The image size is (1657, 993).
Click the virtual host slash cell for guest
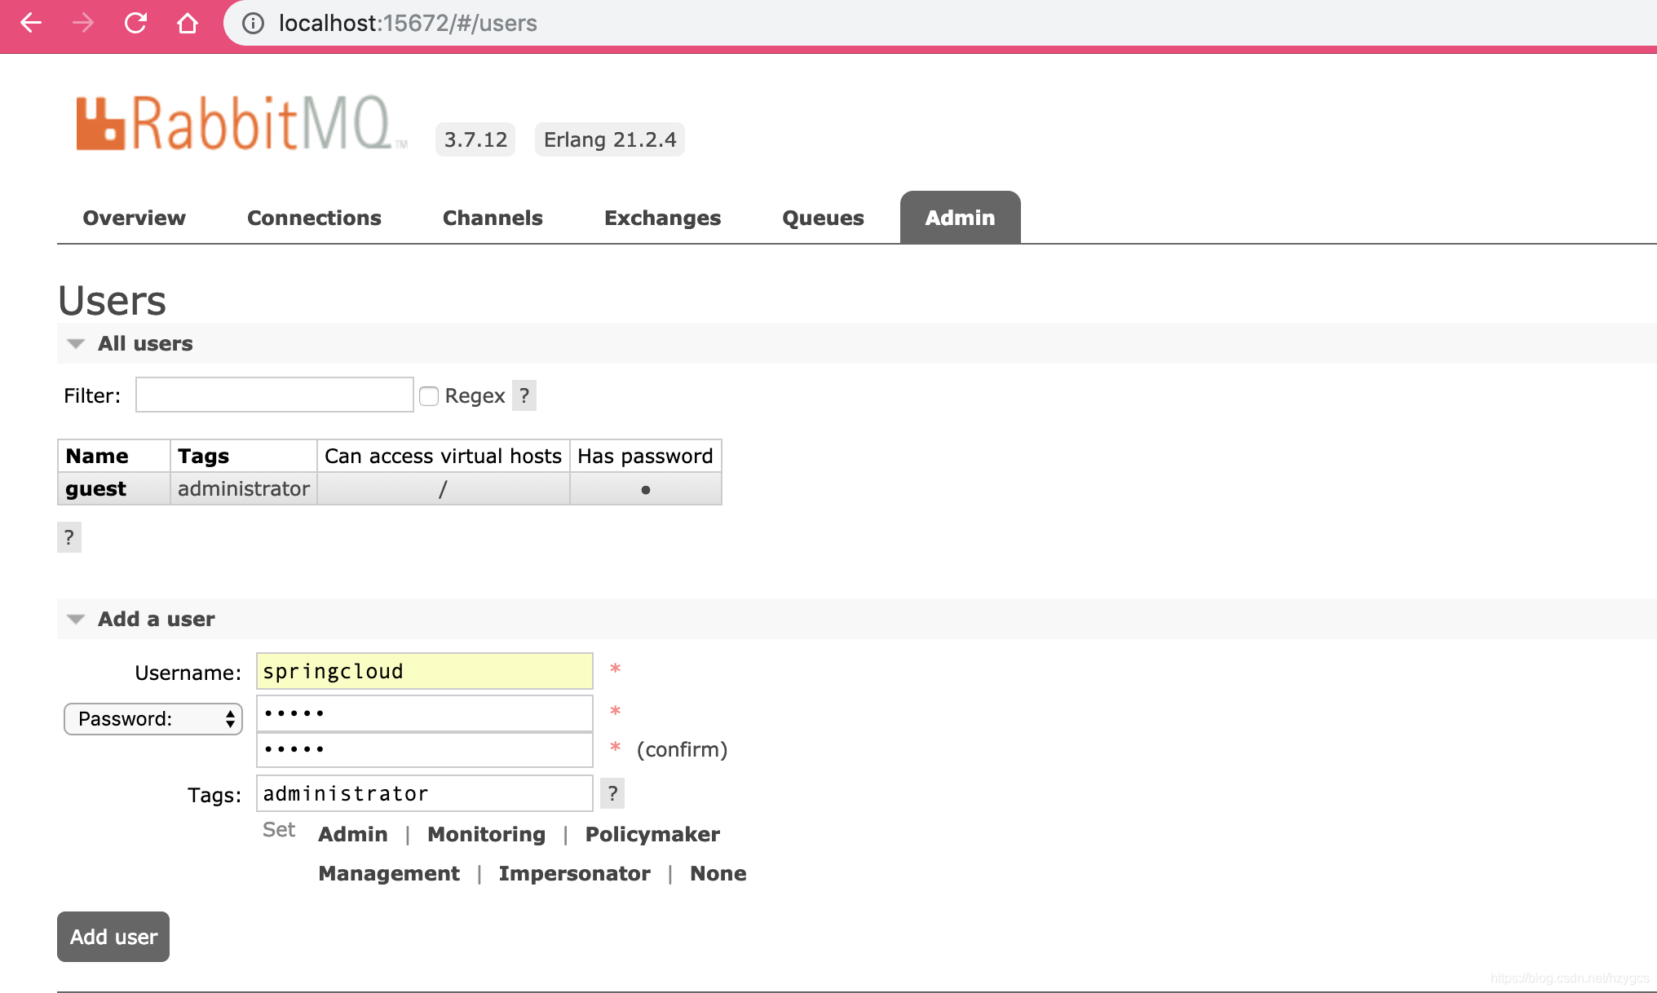pos(444,488)
